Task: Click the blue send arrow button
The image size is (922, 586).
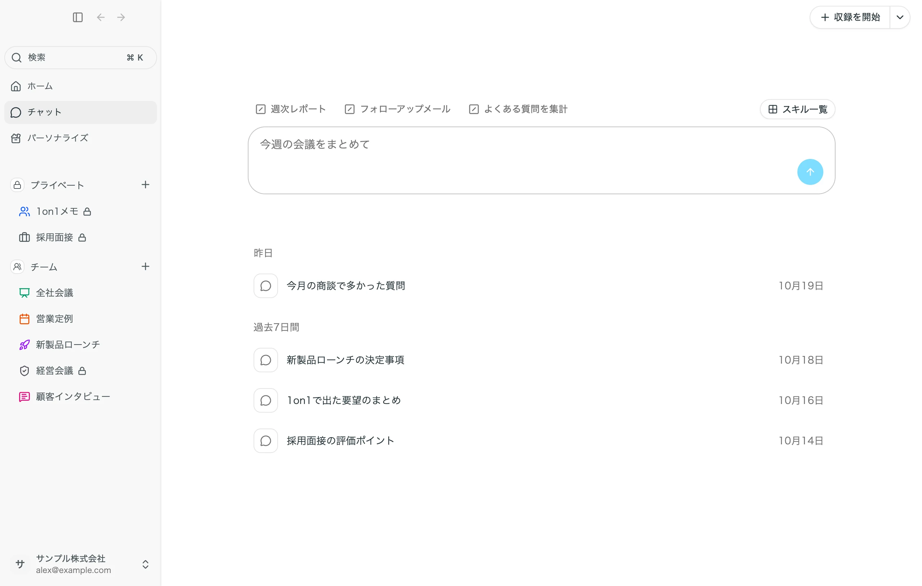Action: (810, 172)
